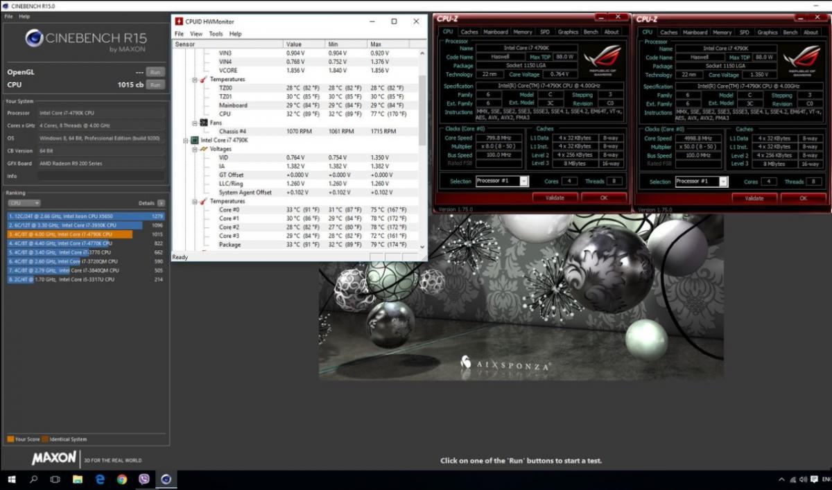
Task: Collapse the Fans tree node
Action: tap(195, 123)
